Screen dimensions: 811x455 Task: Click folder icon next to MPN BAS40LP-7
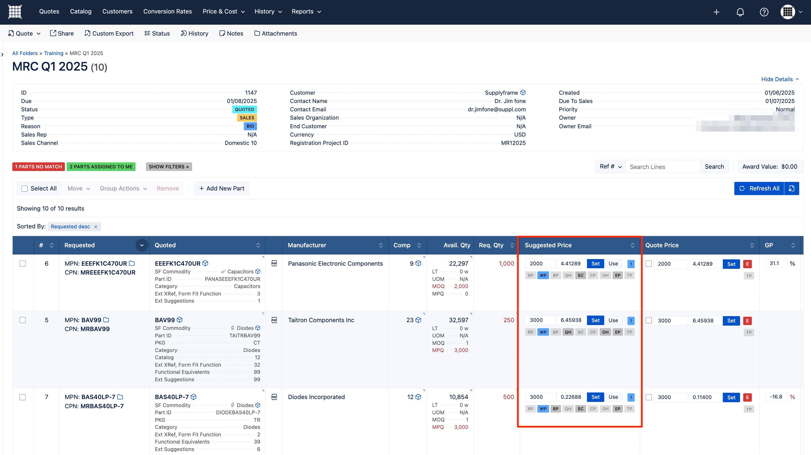coord(120,397)
